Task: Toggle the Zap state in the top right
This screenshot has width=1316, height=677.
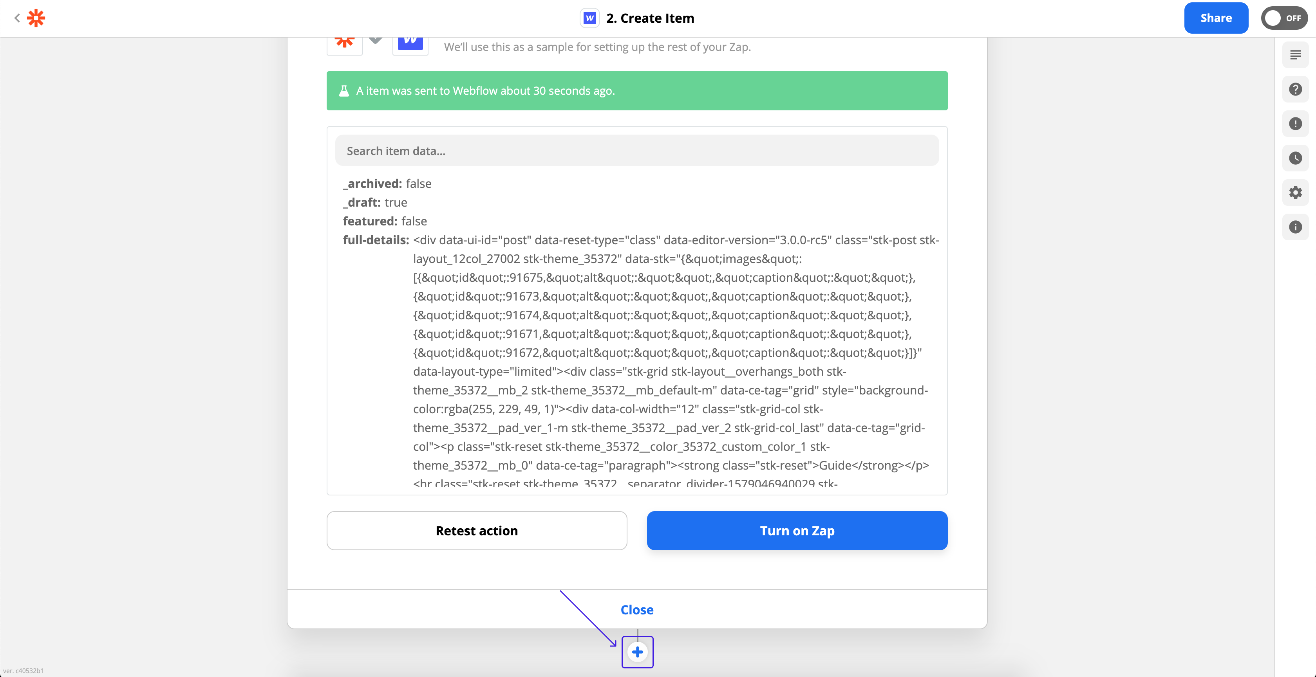Action: 1284,18
